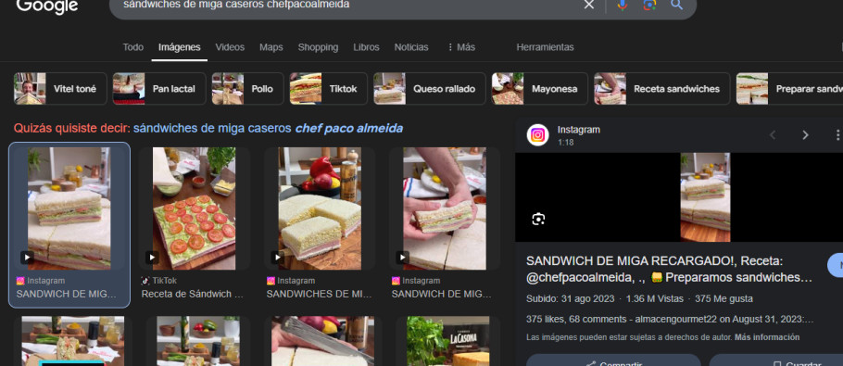Select the Tiktok filter chip
The image size is (843, 366).
tap(329, 89)
